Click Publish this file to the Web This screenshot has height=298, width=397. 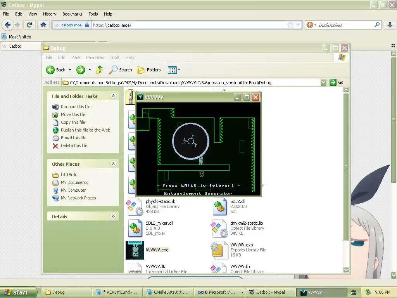[x=85, y=130]
